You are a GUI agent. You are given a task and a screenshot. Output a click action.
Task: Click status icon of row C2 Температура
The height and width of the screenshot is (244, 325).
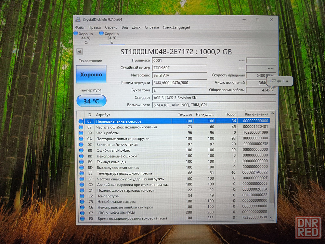pos(82,196)
